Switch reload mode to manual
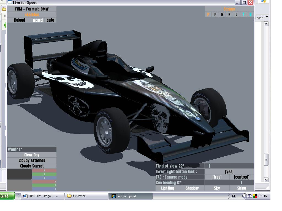Screen dimensions: 282x211 (38, 20)
